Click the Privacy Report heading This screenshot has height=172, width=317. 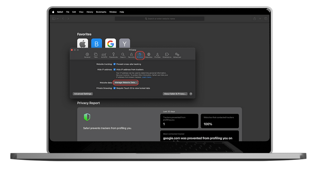coord(89,103)
